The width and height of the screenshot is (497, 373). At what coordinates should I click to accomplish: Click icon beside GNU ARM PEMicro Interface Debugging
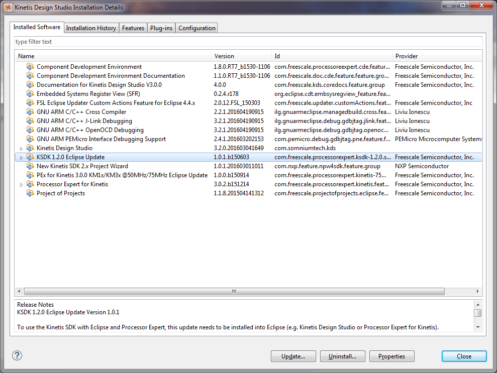30,139
